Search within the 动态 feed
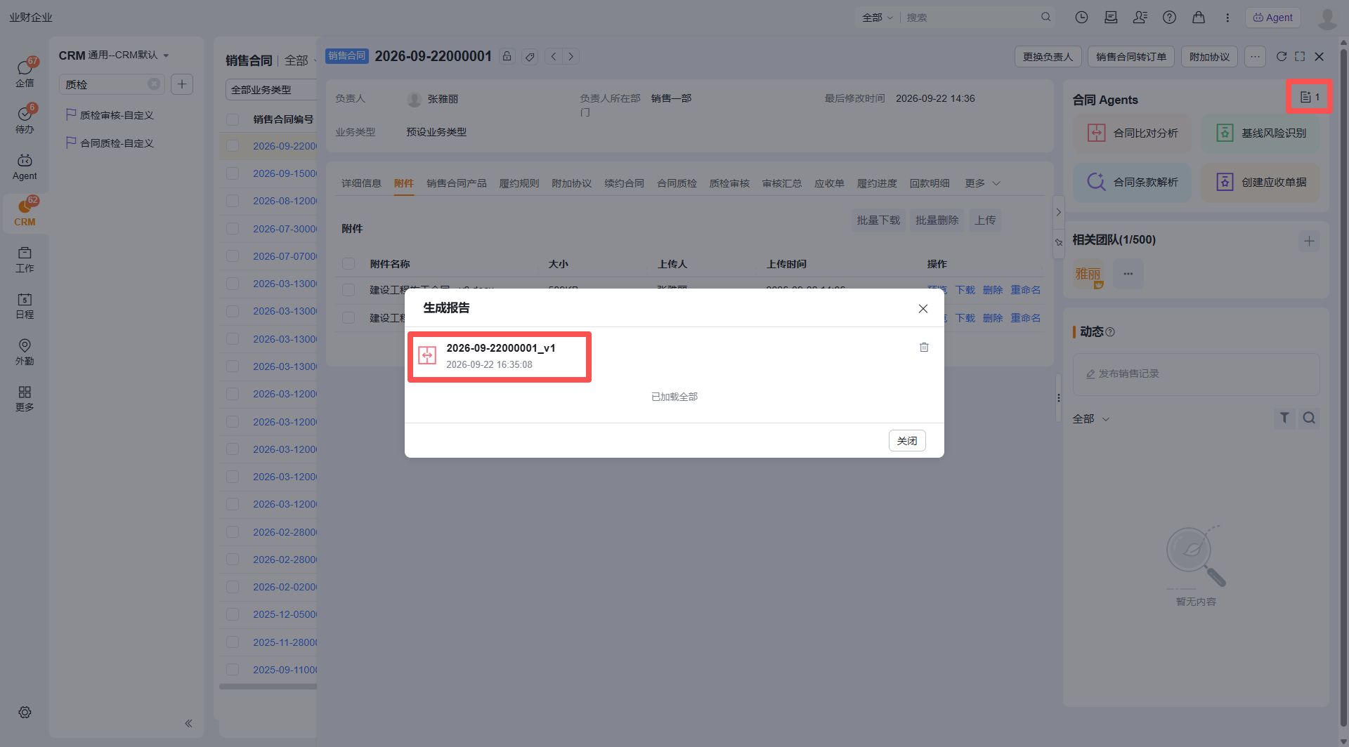The width and height of the screenshot is (1349, 747). point(1309,418)
